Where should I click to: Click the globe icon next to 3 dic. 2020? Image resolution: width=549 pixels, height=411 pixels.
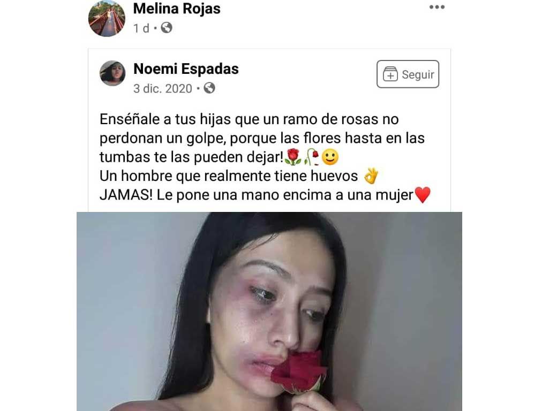(x=209, y=88)
